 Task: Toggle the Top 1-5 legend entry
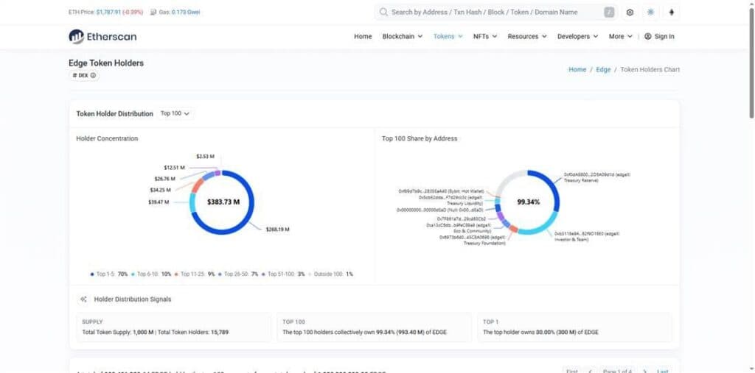pos(109,274)
